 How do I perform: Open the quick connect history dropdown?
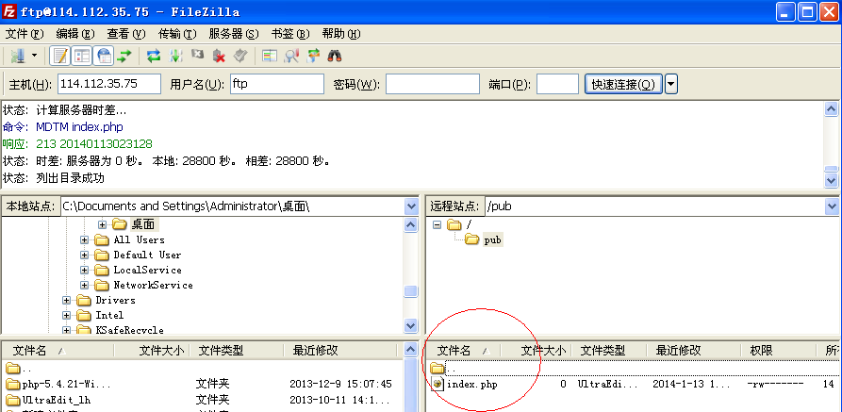coord(670,84)
